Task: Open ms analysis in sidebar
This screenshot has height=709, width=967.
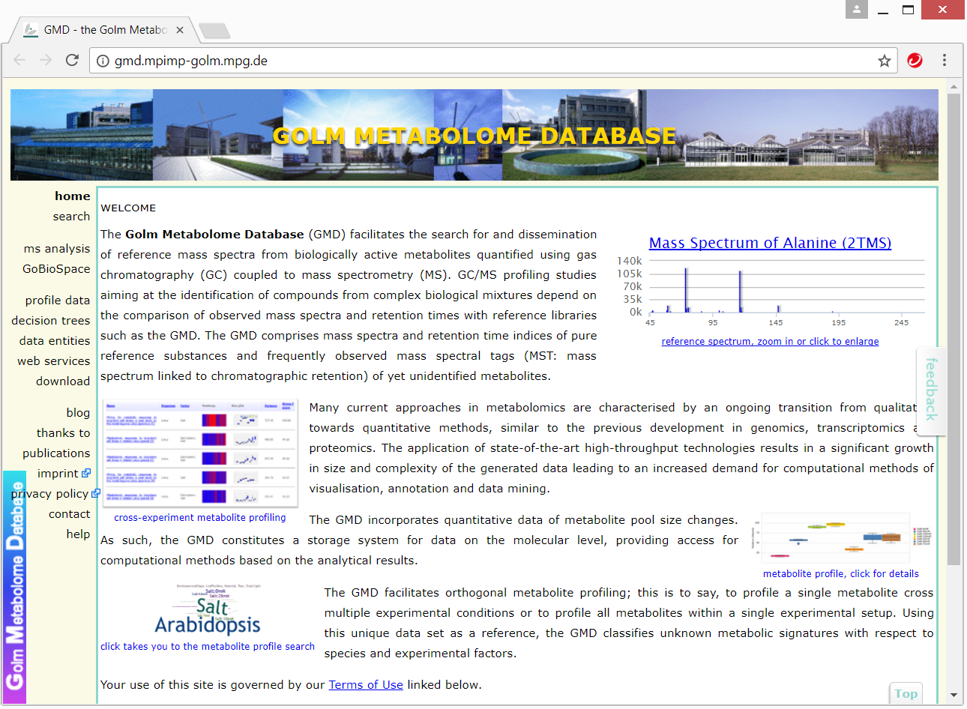Action: [57, 249]
